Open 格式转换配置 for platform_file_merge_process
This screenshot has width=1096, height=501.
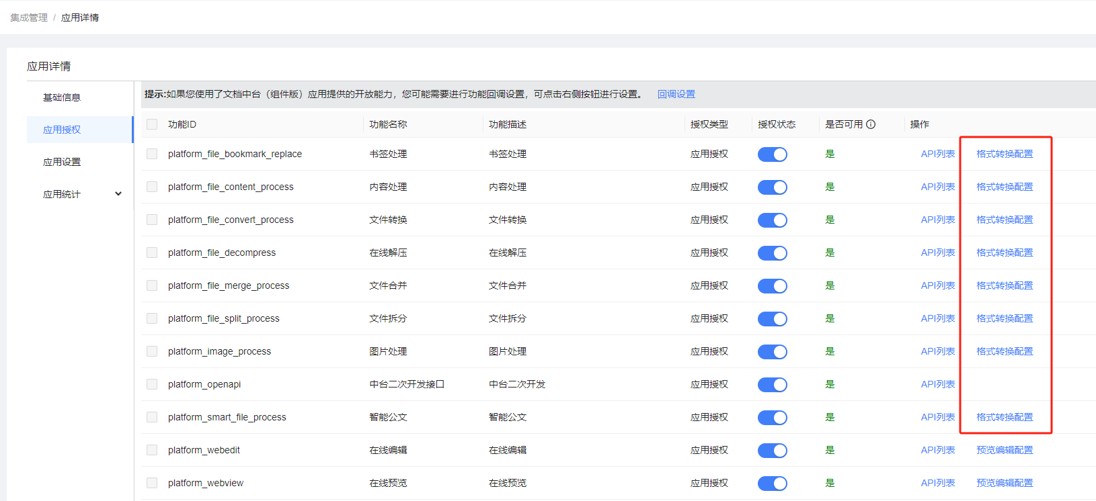tap(1004, 285)
